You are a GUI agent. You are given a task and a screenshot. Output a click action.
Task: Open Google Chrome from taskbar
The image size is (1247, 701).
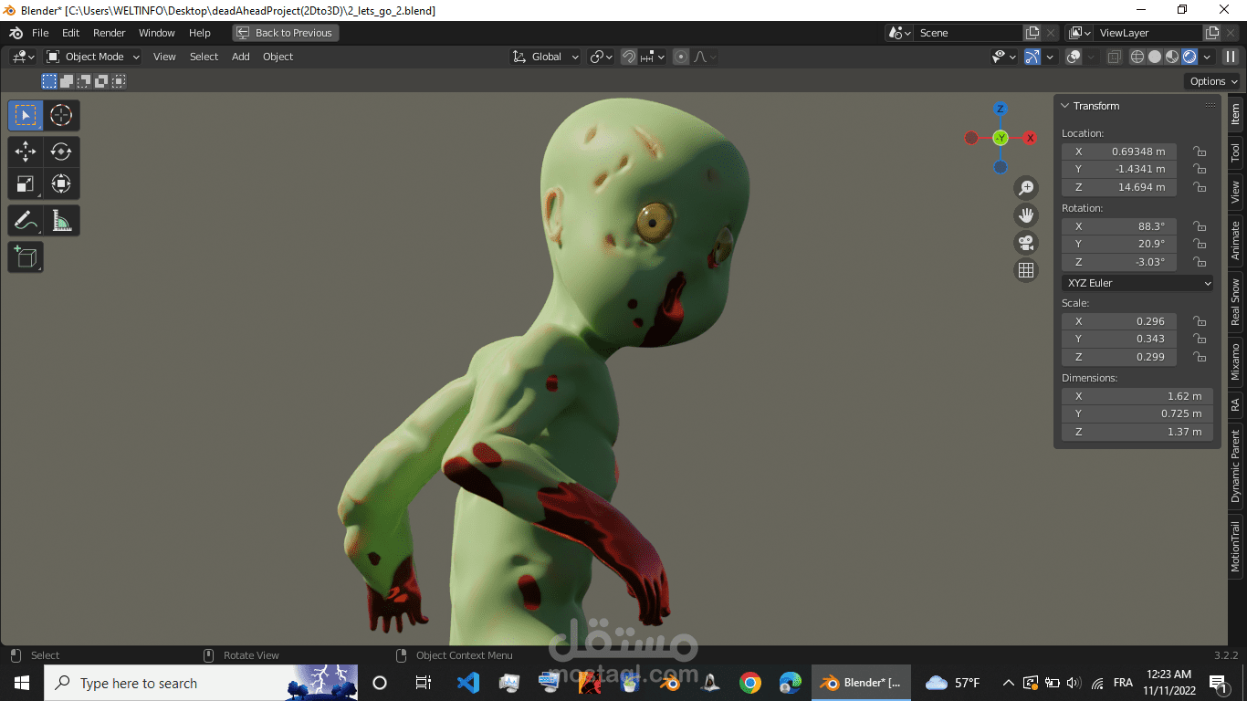tap(750, 683)
